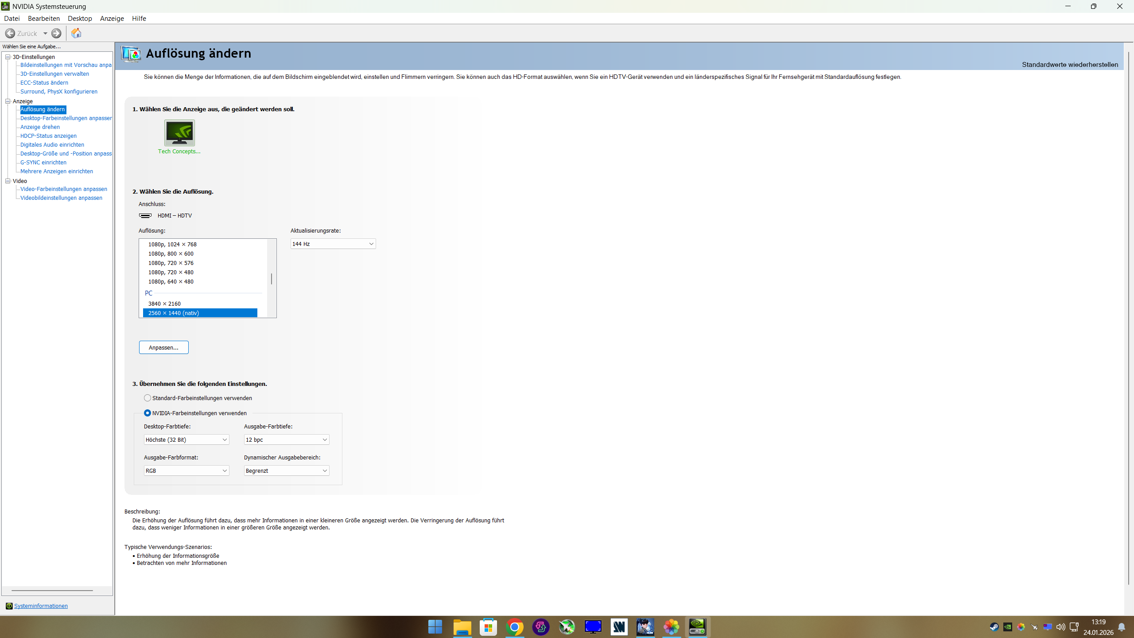The height and width of the screenshot is (638, 1134).
Task: Switch to Google Chrome on the taskbar
Action: (514, 627)
